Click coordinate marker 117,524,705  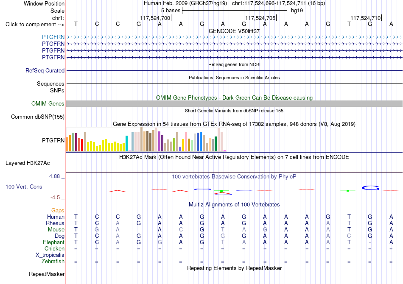click(260, 18)
